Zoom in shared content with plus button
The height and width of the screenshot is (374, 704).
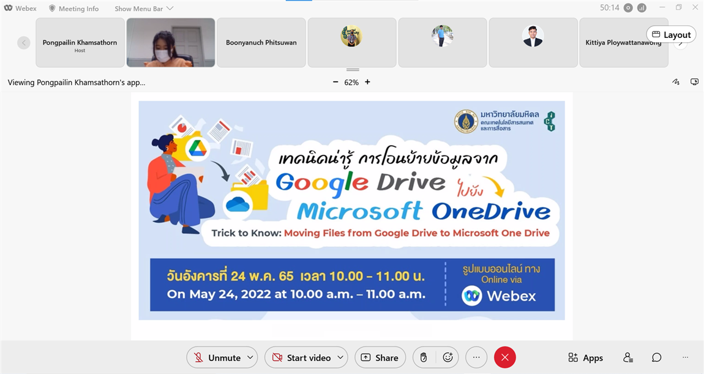click(x=367, y=82)
